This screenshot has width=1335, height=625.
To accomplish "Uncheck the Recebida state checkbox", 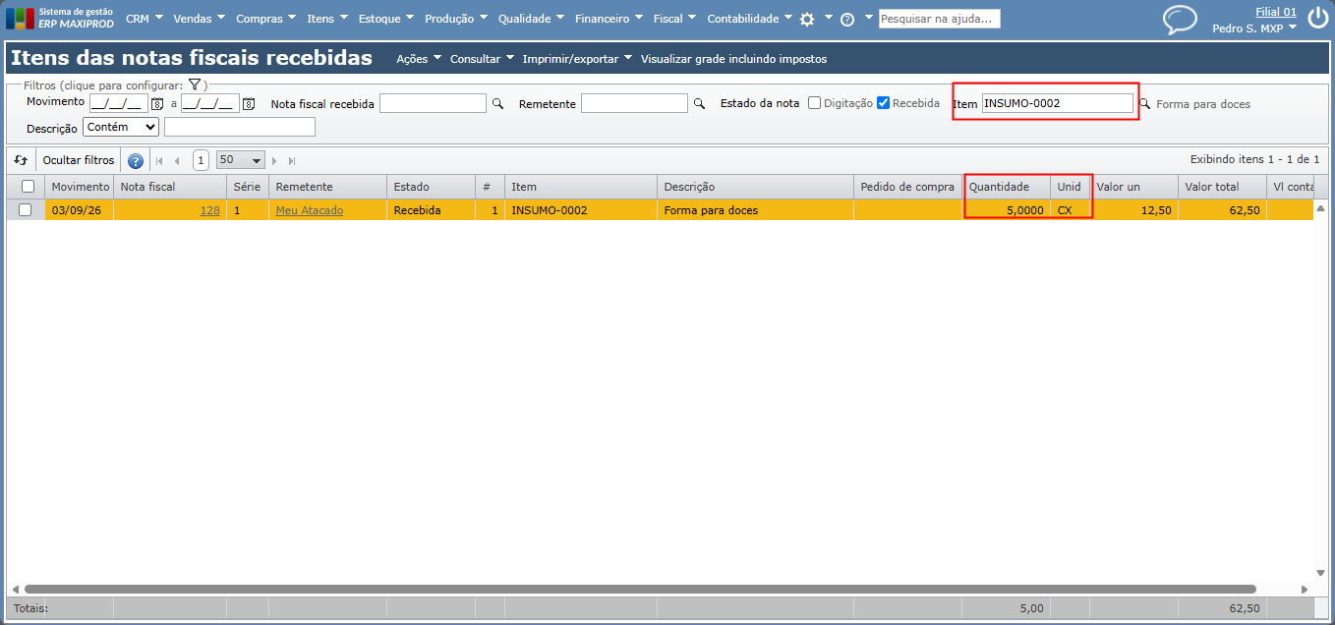I will coord(883,103).
